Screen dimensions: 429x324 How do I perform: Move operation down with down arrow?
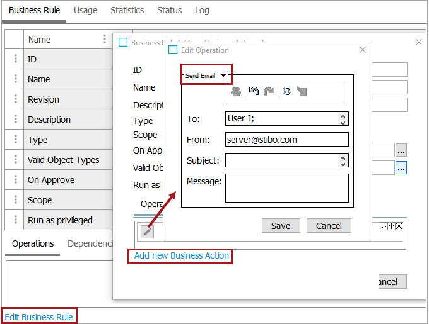point(384,226)
